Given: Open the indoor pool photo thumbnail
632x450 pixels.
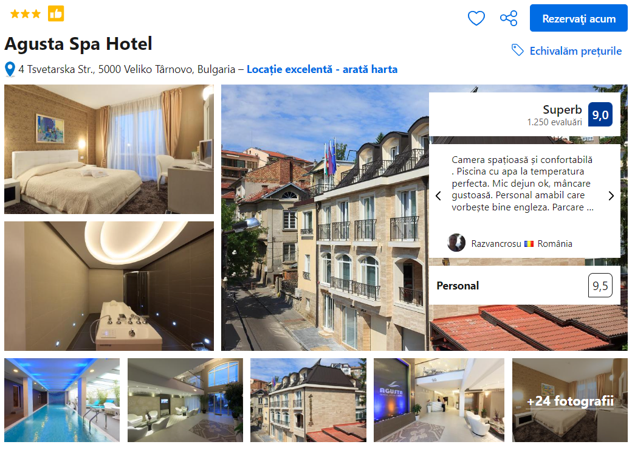Looking at the screenshot, I should click(x=62, y=400).
